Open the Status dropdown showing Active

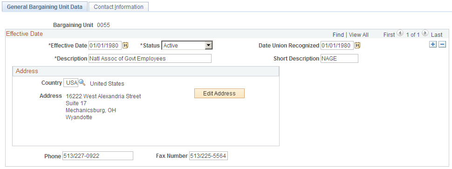(x=187, y=46)
